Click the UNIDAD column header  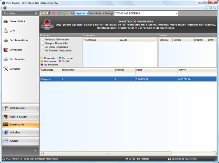[x=200, y=40]
